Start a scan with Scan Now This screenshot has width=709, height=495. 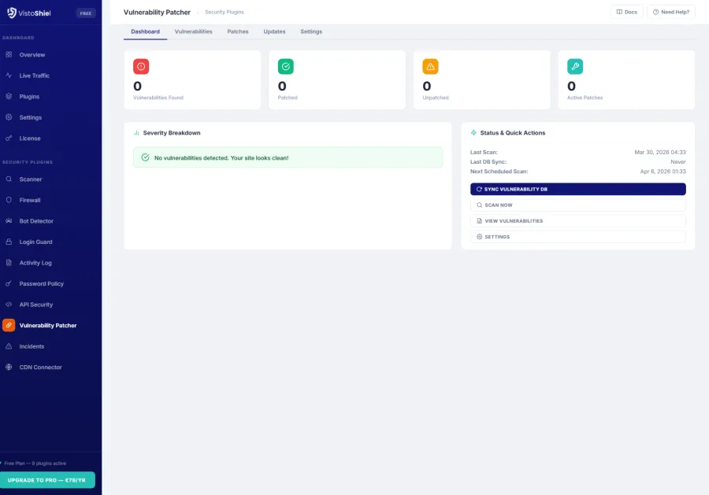[x=577, y=205]
